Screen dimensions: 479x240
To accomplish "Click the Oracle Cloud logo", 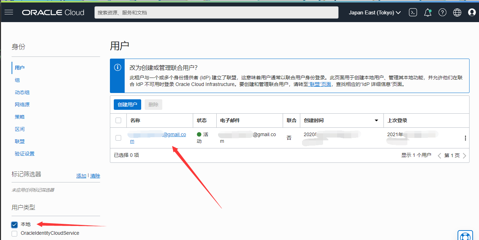I will (53, 12).
